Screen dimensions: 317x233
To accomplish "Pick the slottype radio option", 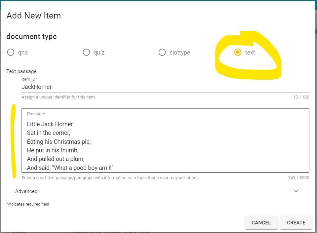I will click(x=162, y=52).
